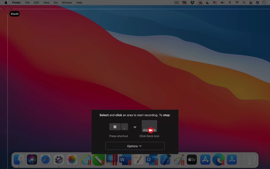Click the Apple logo menu
Image resolution: width=270 pixels, height=169 pixels.
click(6, 3)
